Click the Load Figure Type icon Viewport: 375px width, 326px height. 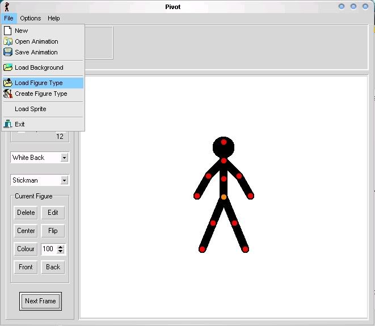pos(8,83)
